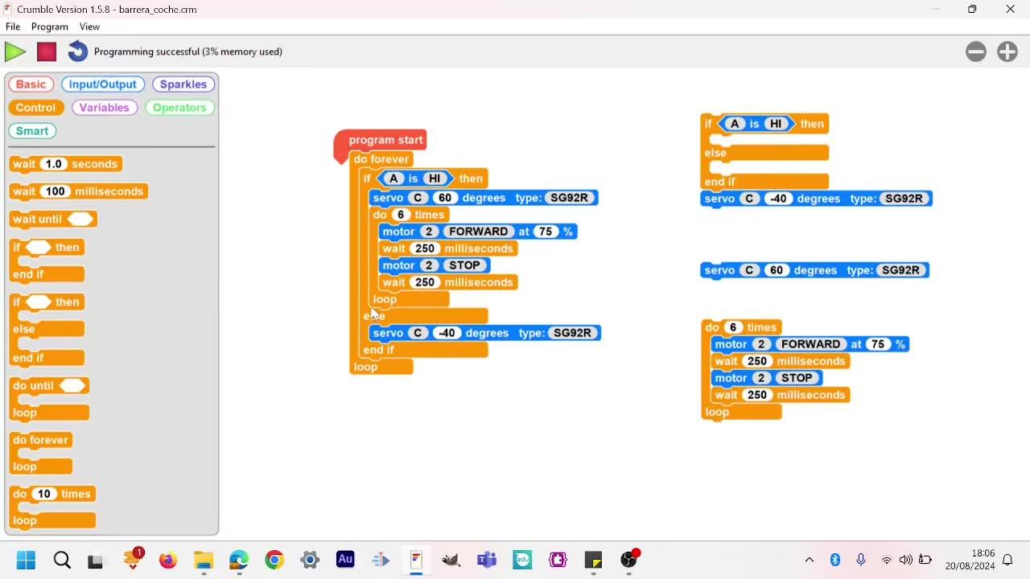Click the blue circular-arrow reset icon
The image size is (1030, 579).
77,51
